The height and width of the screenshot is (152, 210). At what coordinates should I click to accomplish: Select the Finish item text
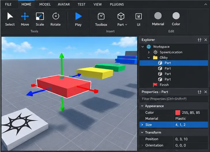click(164, 85)
